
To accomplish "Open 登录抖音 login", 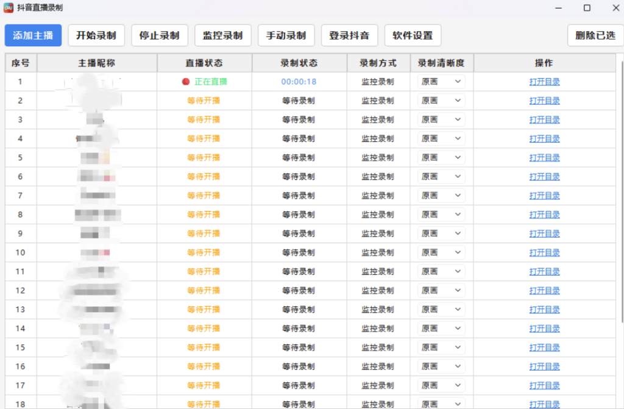I will pos(349,35).
